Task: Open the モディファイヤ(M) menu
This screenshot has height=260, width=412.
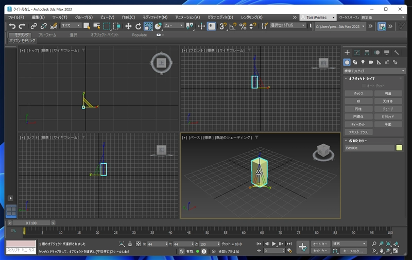Action: [155, 18]
